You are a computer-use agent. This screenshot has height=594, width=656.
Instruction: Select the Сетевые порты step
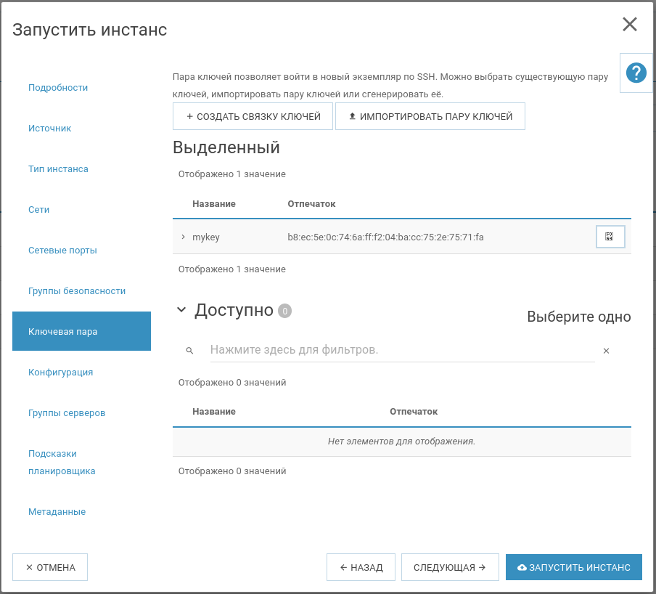point(62,251)
